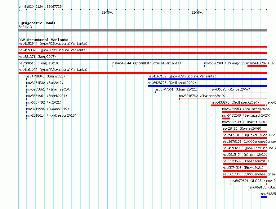This screenshot has height=209, width=276.
Task: Click the thin red nsv3216740 line
Action: (223, 99)
